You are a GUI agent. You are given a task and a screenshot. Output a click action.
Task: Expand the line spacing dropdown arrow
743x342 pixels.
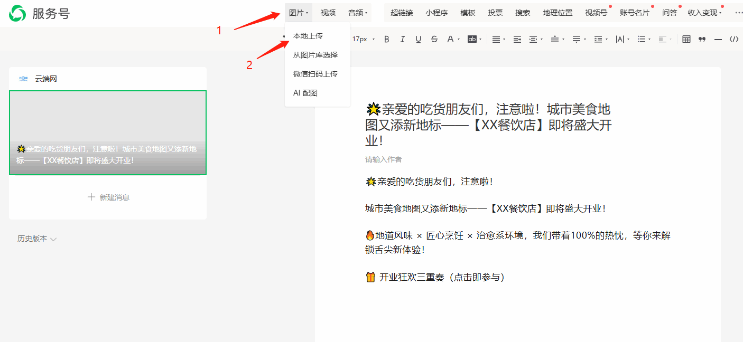(606, 39)
